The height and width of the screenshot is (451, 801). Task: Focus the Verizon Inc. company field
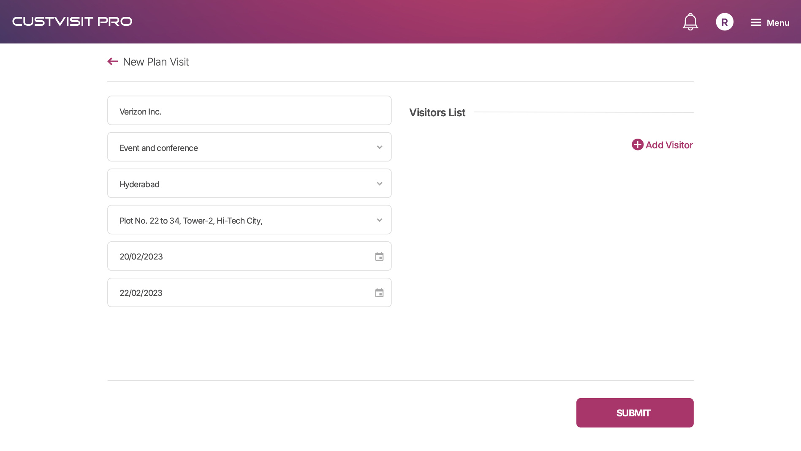pos(249,111)
